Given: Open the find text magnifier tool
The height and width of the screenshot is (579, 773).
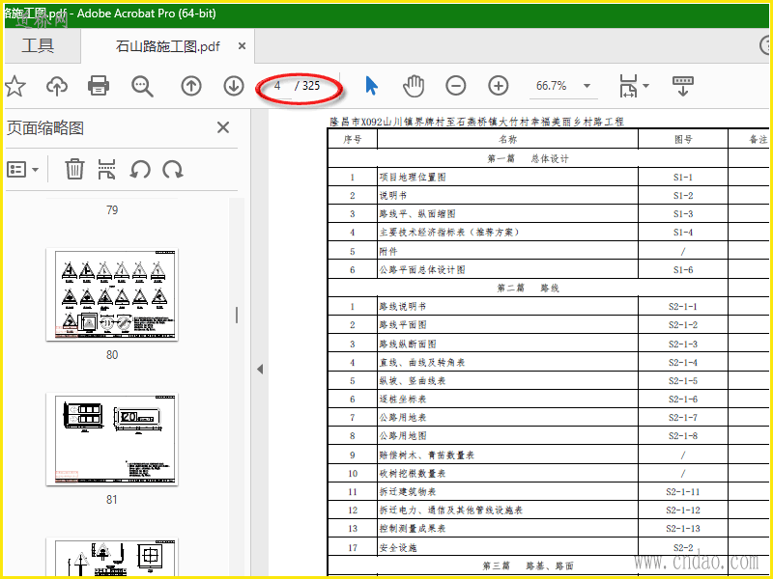Looking at the screenshot, I should click(142, 86).
